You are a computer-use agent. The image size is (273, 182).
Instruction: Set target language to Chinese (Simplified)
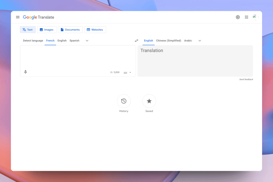(x=168, y=41)
